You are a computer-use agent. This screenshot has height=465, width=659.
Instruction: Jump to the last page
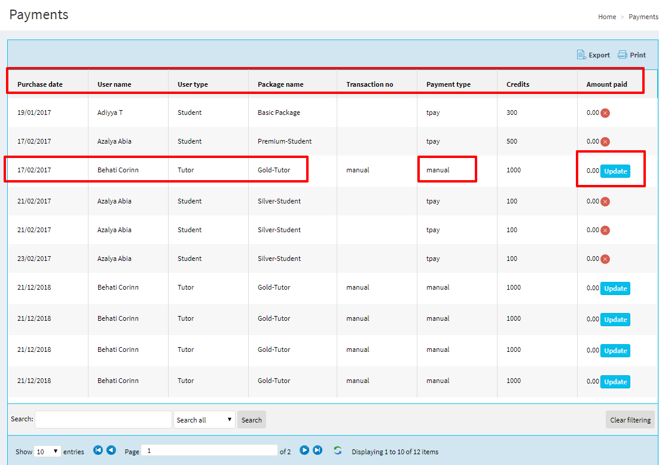(x=318, y=451)
